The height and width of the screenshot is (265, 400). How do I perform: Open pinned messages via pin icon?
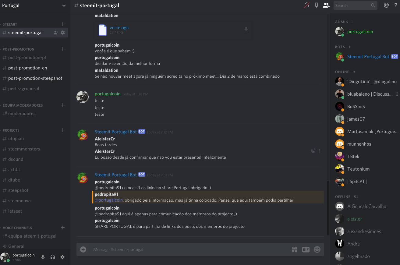(317, 5)
